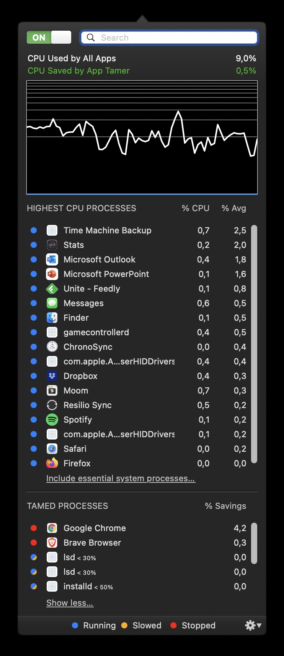Screen dimensions: 284x656
Task: Click Google Chrome savings value 4,2
Action: 240,528
